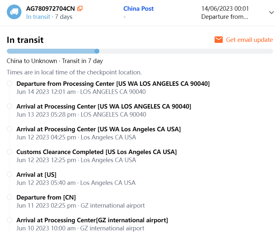Open the China Post carrier link
This screenshot has height=232, width=275.
tap(139, 8)
